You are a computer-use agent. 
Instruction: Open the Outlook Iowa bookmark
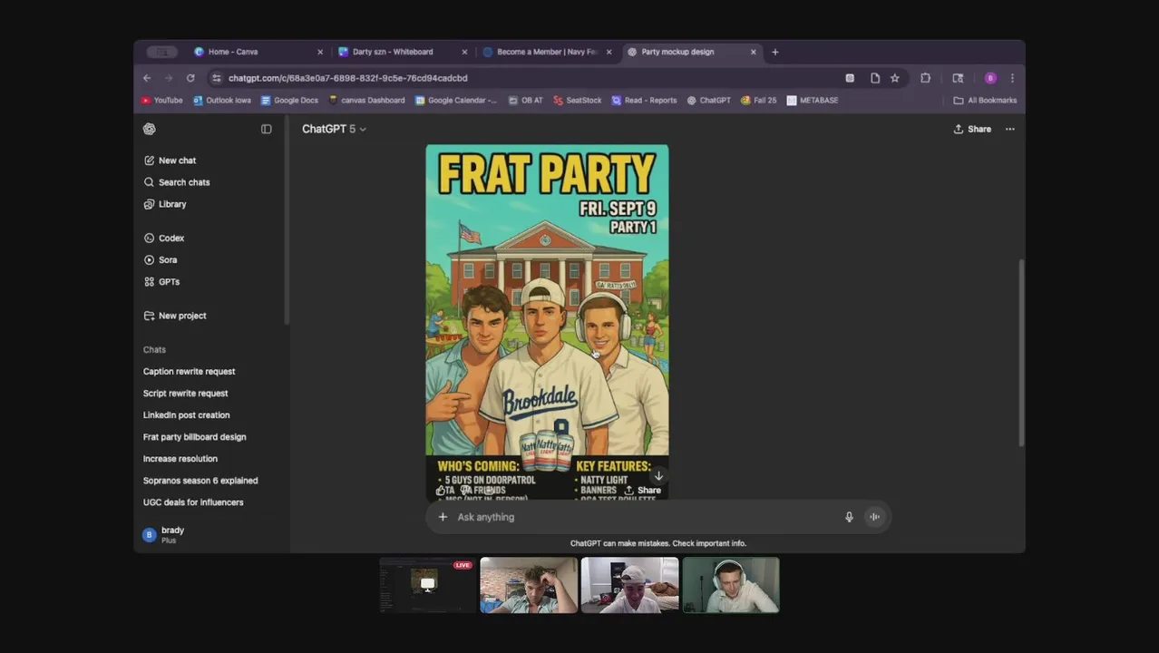tap(222, 101)
